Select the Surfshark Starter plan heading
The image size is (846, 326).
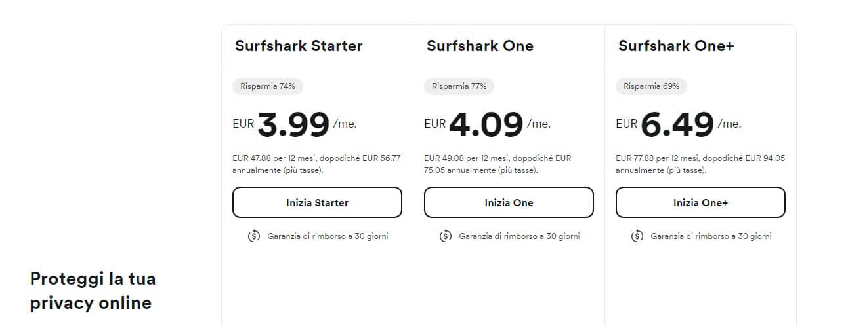coord(299,46)
